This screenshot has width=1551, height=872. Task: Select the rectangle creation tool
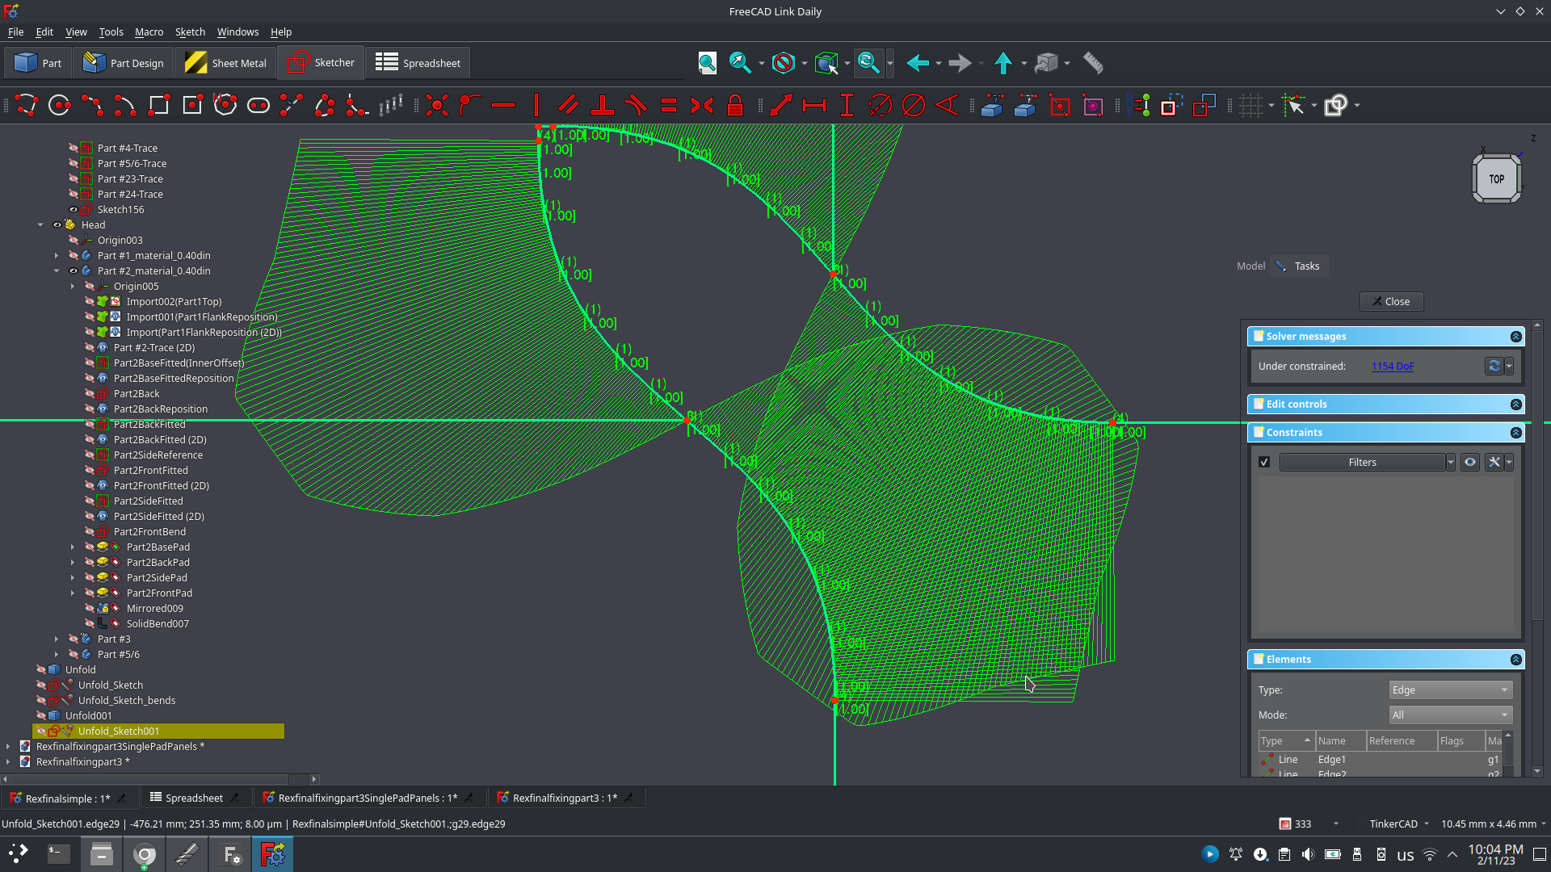[158, 105]
